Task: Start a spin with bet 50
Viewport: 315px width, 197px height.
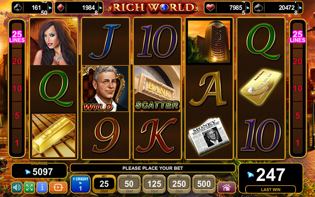Action: [129, 184]
